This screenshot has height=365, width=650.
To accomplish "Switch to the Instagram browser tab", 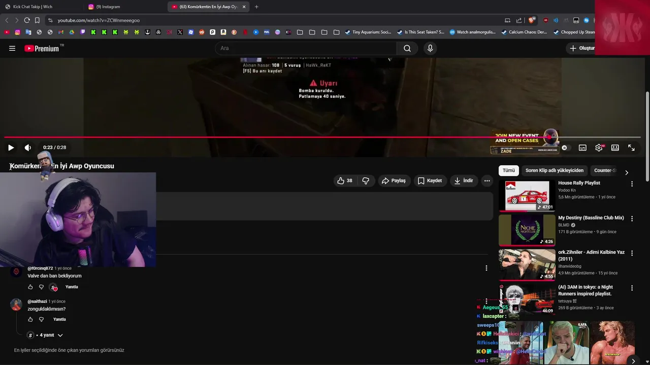I will click(x=125, y=7).
